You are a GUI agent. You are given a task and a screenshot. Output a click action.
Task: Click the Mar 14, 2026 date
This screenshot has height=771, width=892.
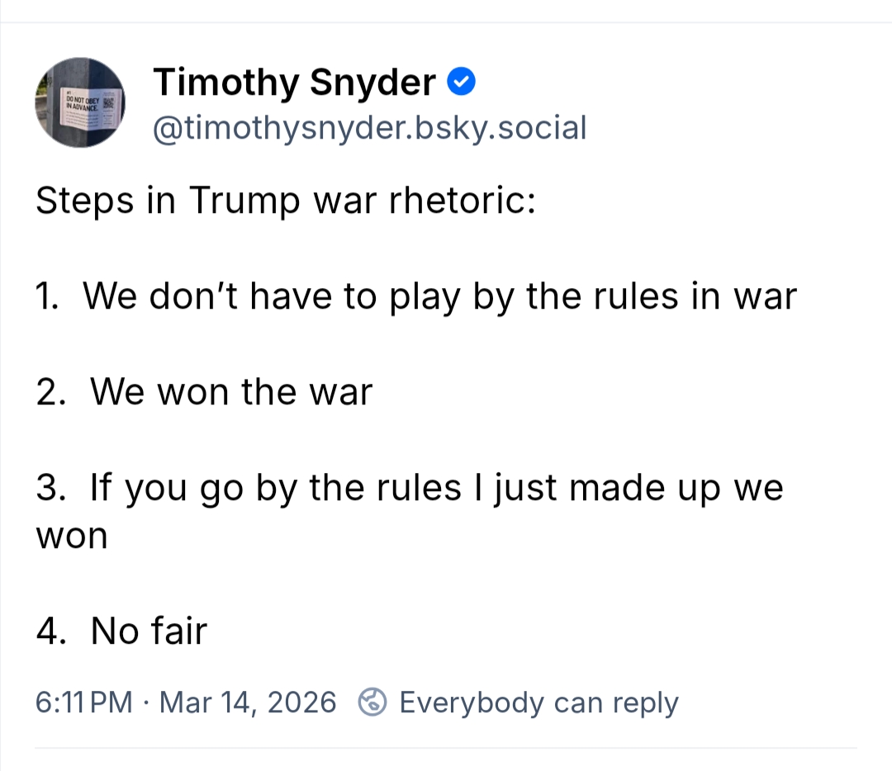(248, 702)
